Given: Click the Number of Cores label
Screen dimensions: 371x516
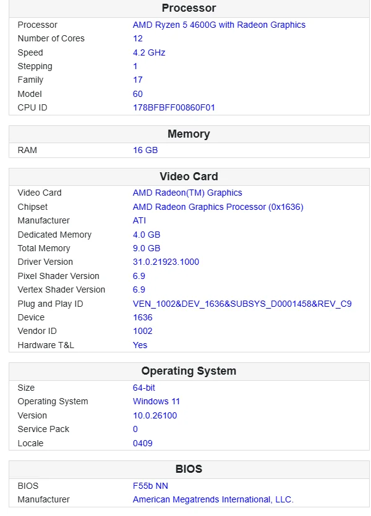Looking at the screenshot, I should pos(51,38).
